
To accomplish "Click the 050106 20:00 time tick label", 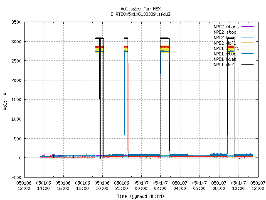I will tap(102, 186).
